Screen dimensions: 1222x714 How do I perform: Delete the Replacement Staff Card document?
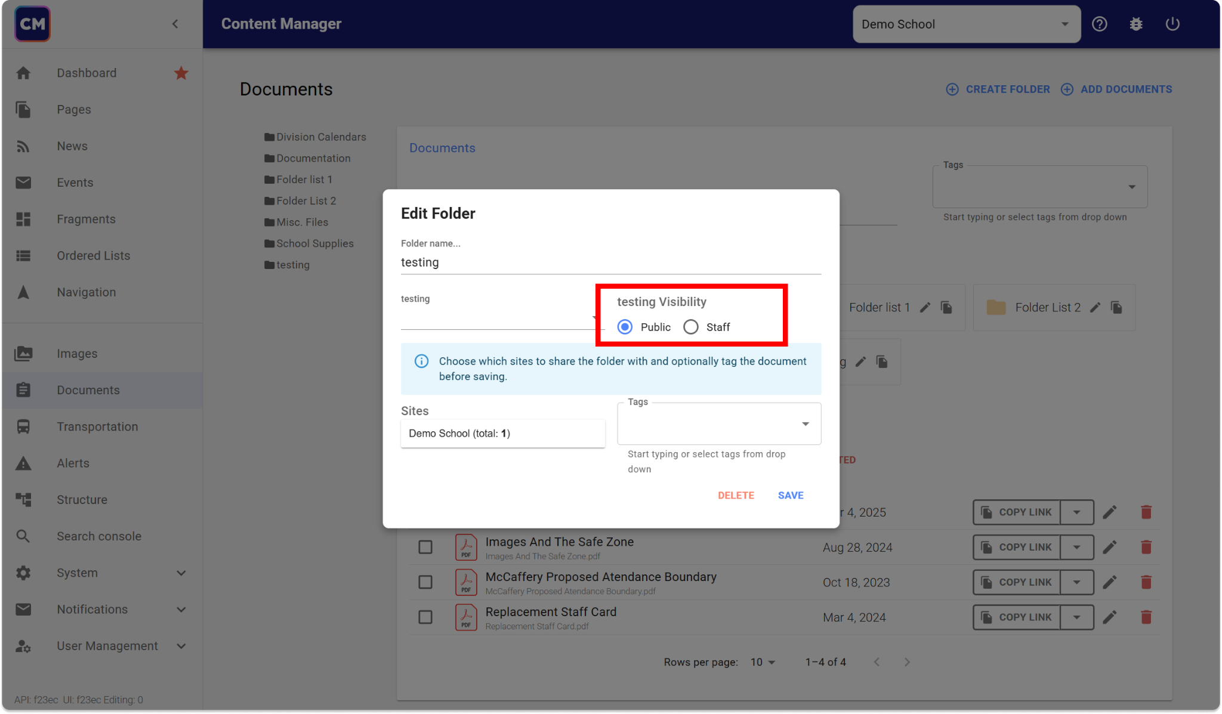tap(1146, 617)
